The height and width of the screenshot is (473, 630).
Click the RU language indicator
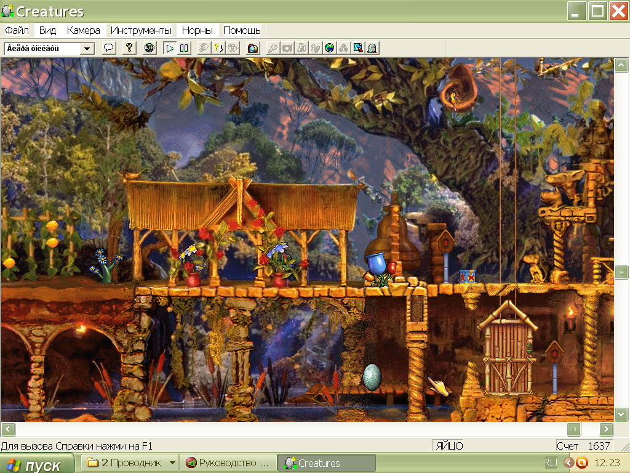click(x=551, y=463)
